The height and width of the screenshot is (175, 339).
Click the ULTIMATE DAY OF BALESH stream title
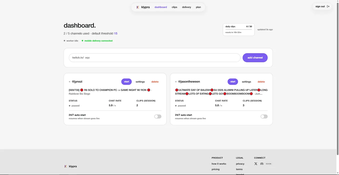tap(221, 92)
